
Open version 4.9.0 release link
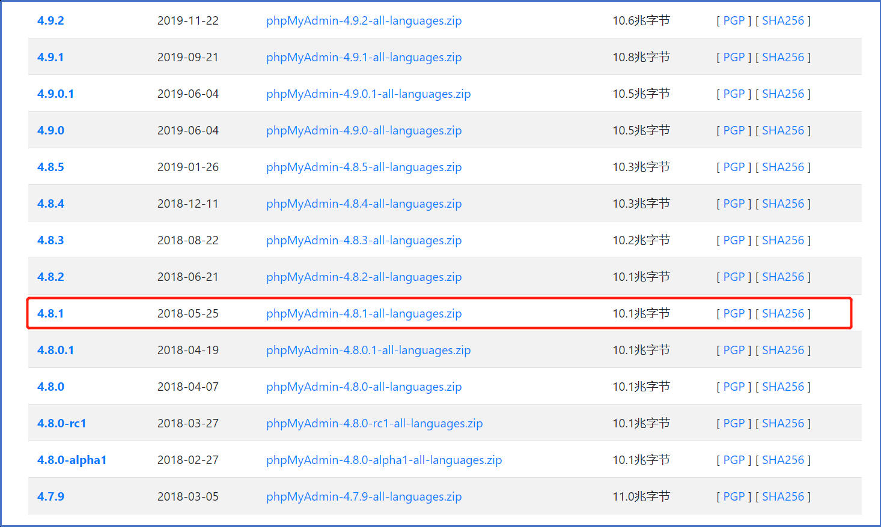[50, 130]
